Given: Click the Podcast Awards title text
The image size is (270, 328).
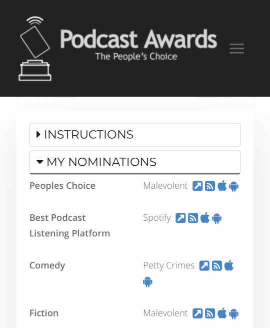Looking at the screenshot, I should pyautogui.click(x=138, y=39).
